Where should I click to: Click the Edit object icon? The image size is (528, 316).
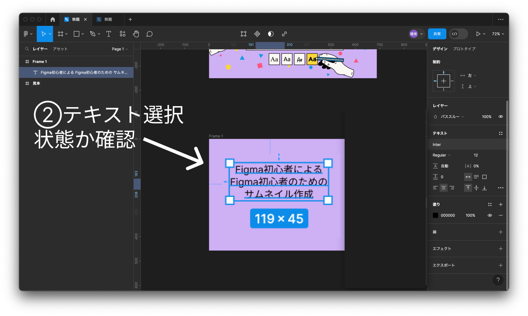pos(244,34)
